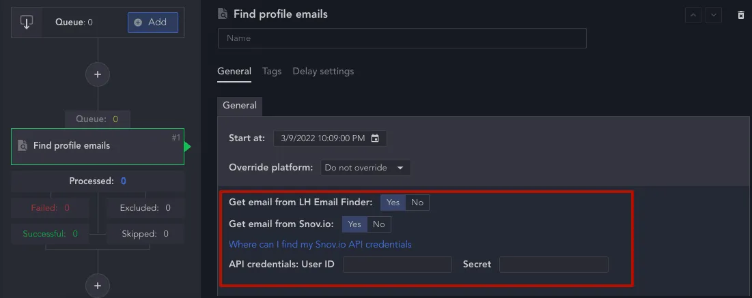Set Get email from Snov.io to No
The height and width of the screenshot is (298, 752).
(x=379, y=224)
